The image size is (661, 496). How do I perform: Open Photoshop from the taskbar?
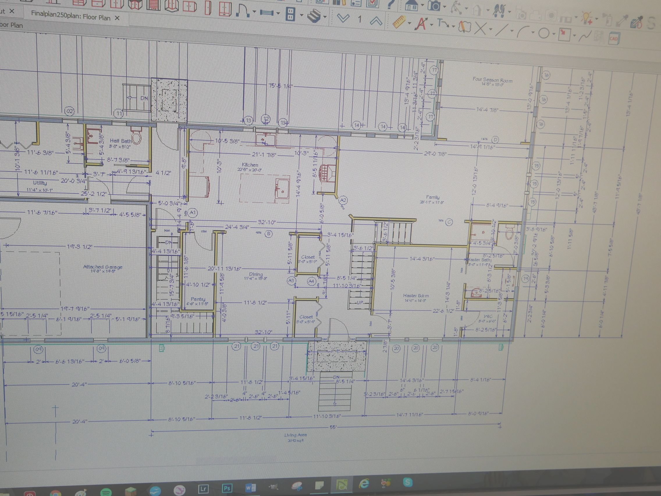[227, 488]
